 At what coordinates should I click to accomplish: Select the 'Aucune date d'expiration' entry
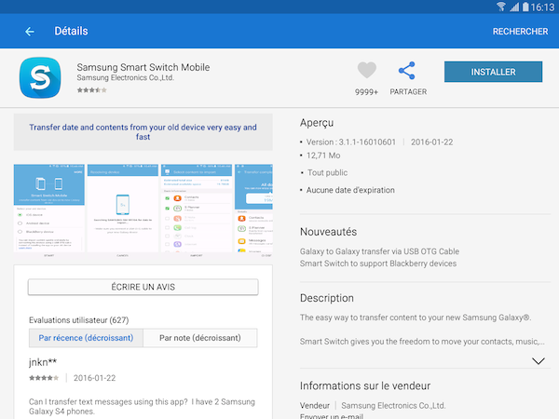(350, 190)
